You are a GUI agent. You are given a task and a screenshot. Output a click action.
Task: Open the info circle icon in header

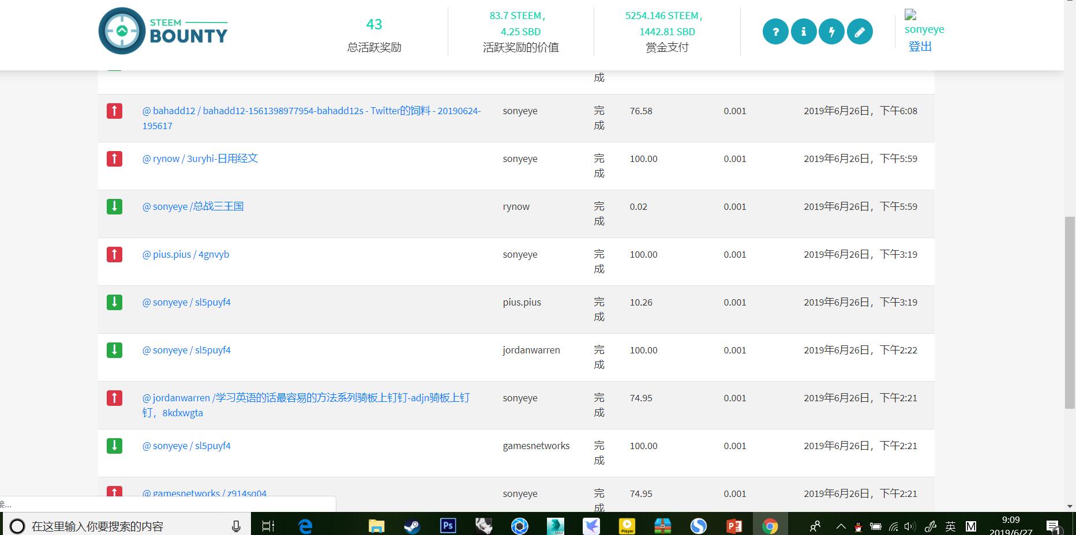point(804,32)
